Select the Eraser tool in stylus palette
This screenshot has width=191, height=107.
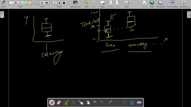(x=59, y=103)
